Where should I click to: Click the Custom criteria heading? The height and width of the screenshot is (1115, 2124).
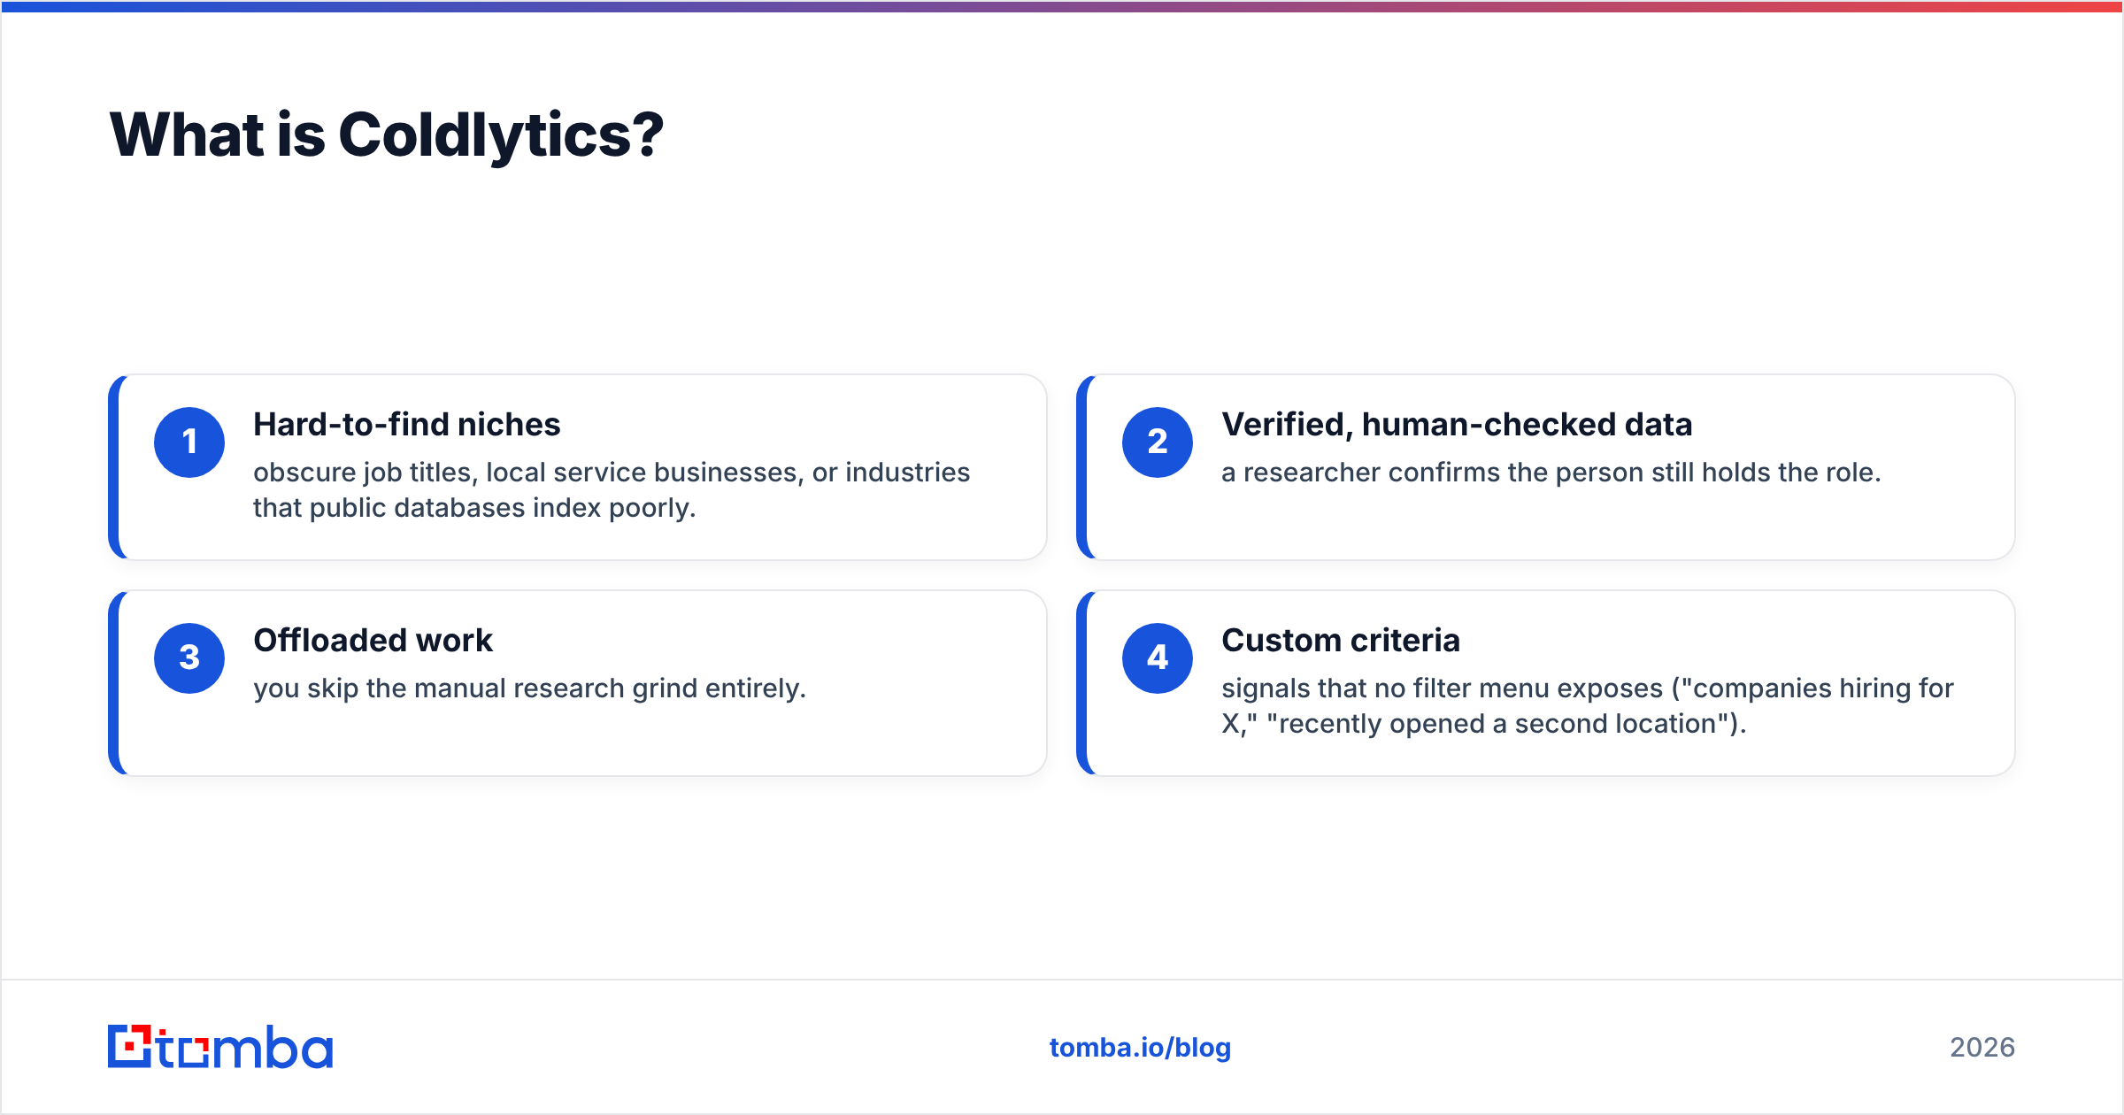tap(1341, 641)
